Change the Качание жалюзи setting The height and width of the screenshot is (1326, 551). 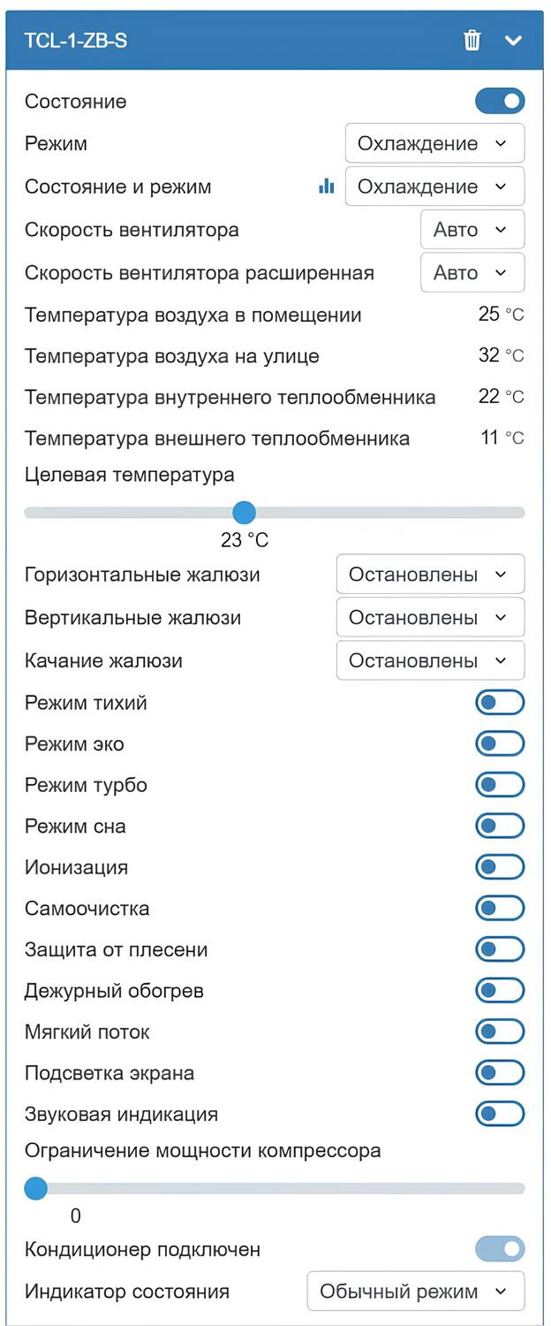pyautogui.click(x=430, y=659)
